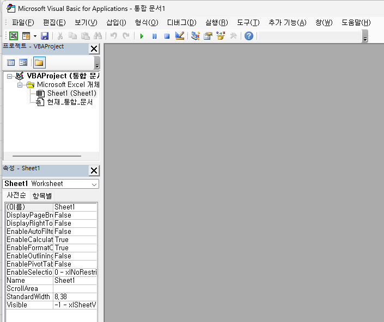Screen dimensions: 384x322
Task: Click View Object icon in project panel
Action: pyautogui.click(x=23, y=63)
